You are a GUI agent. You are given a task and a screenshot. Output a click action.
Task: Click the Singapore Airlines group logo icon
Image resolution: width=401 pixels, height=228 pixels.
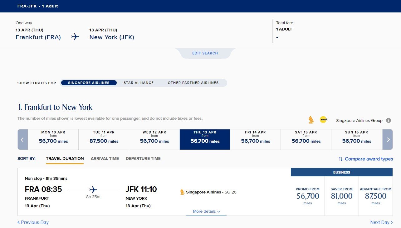[x=311, y=120]
